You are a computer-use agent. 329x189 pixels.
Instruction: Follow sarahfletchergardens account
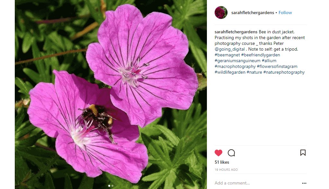point(285,12)
